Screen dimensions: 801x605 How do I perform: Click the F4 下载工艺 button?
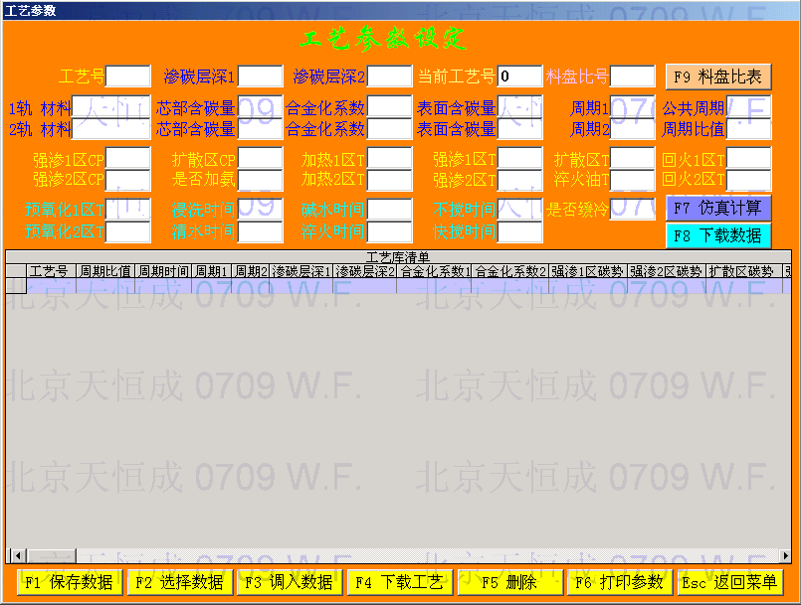tap(399, 582)
